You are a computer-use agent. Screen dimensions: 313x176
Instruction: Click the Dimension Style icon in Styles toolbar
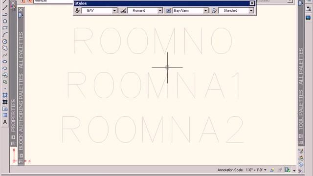123,11
